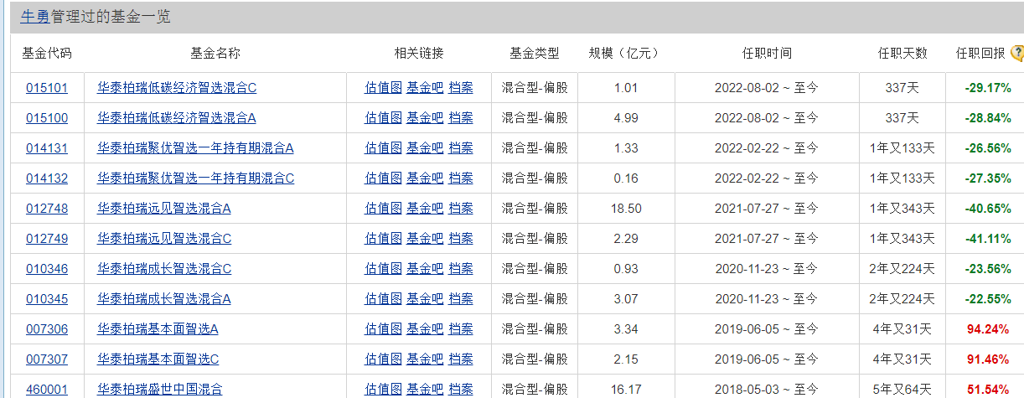The width and height of the screenshot is (1024, 398).
Task: Open 华泰柏瑞低碳经济智选混合A fund page
Action: click(177, 117)
